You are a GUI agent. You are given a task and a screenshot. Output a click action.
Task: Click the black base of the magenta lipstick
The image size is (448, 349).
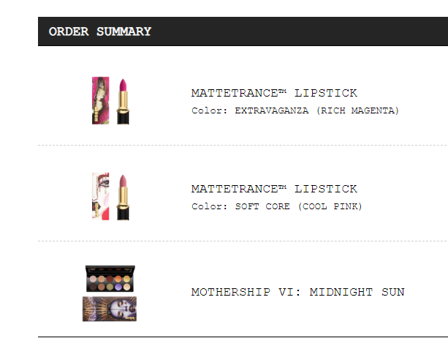pyautogui.click(x=123, y=118)
